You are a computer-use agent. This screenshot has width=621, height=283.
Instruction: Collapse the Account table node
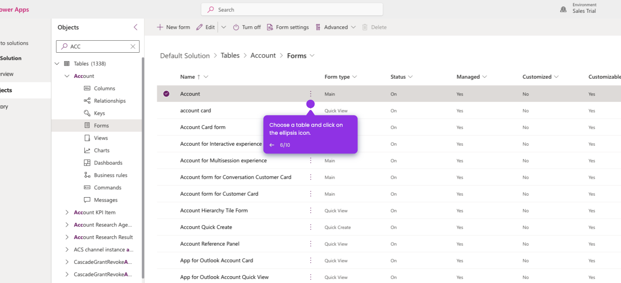coord(67,76)
